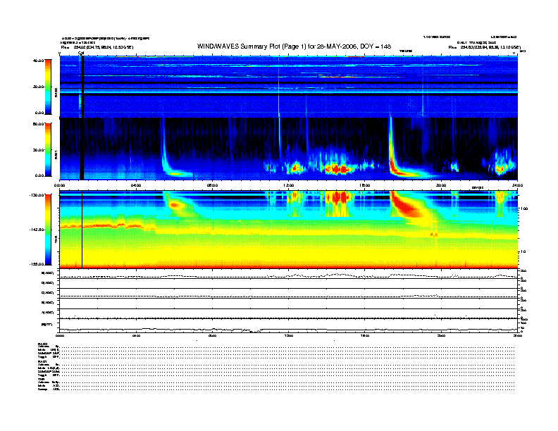
Task: Click the RAD2 color scale bar
Action: pos(48,87)
